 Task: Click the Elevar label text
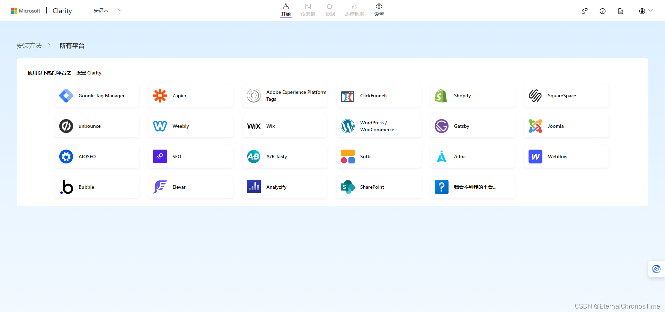(x=179, y=187)
